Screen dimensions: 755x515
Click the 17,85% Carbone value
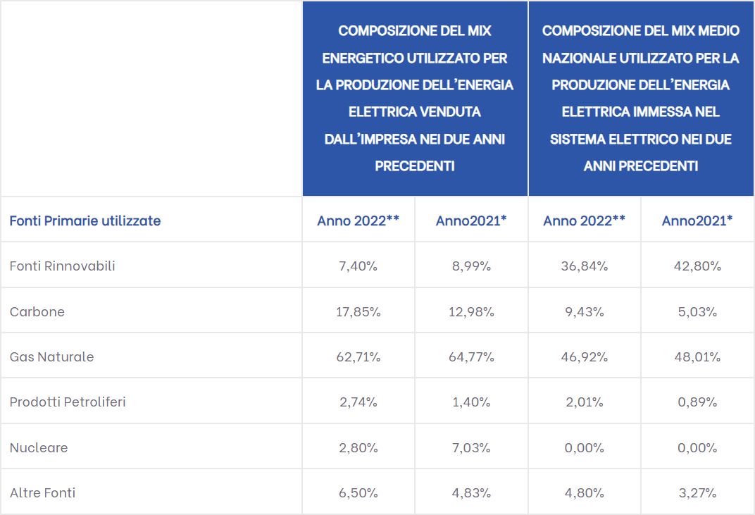coord(358,311)
